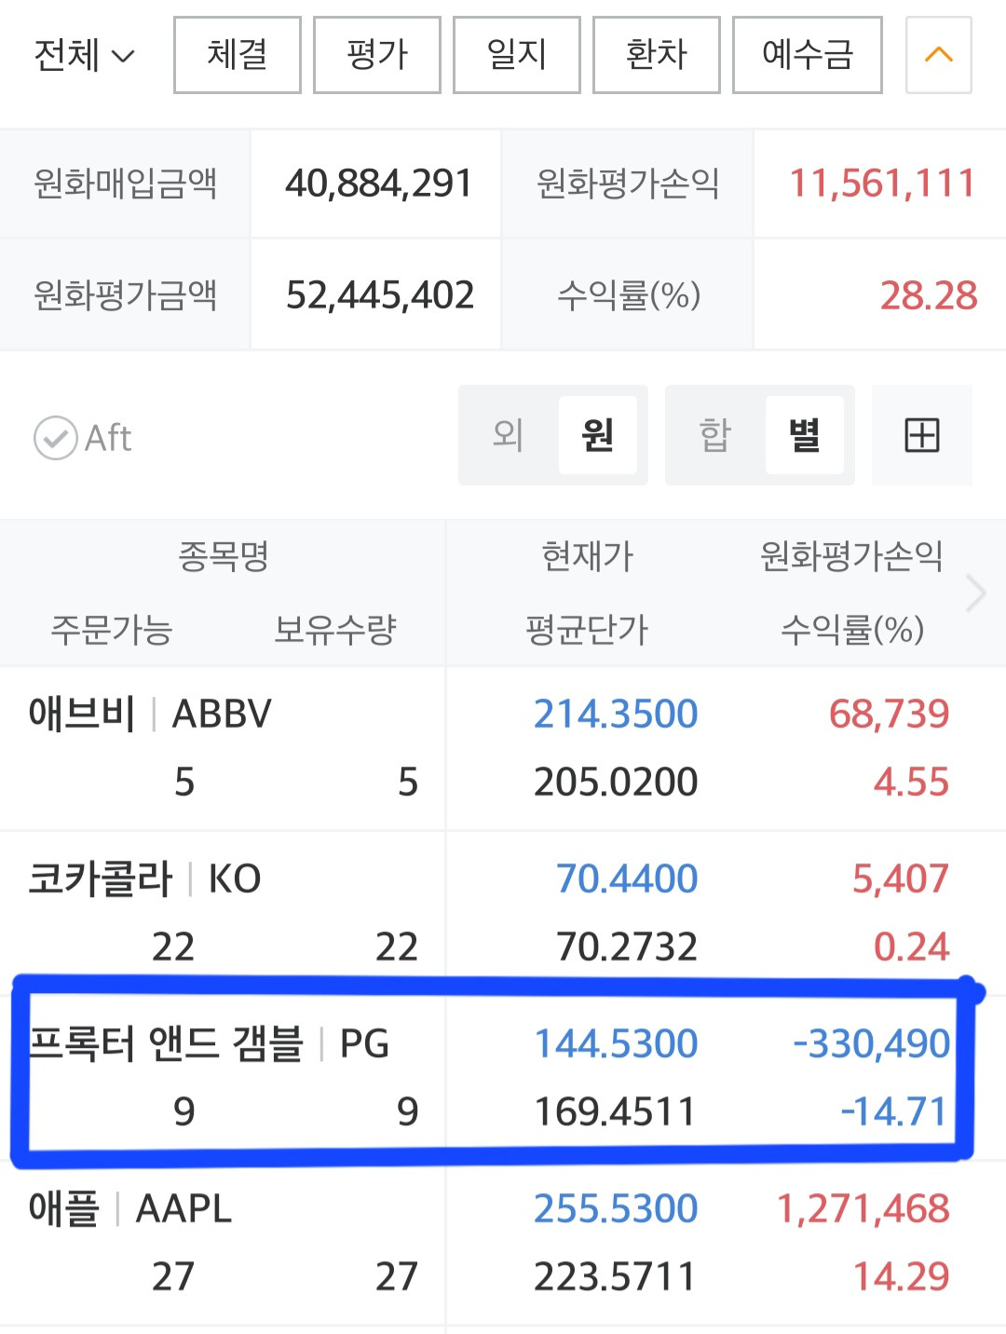Tap the 원화평가금액 value 52,445,402
The width and height of the screenshot is (1006, 1334).
(380, 295)
